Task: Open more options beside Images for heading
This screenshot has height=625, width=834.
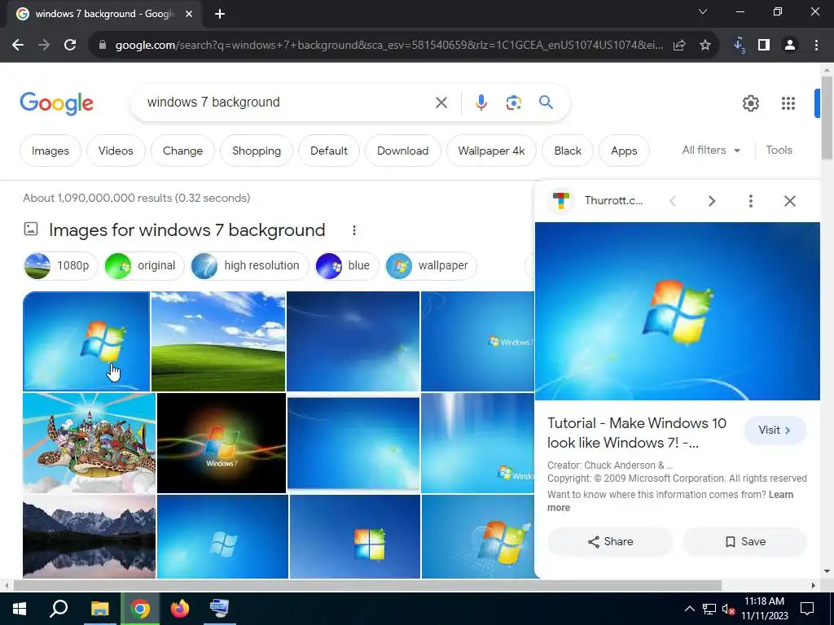Action: point(354,230)
